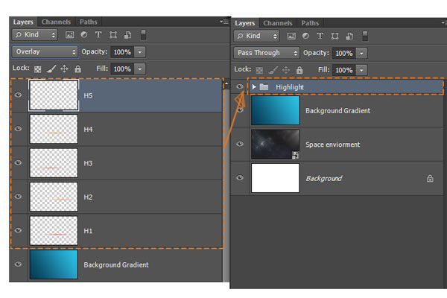
Task: Lock transparent pixels in right panel
Action: click(x=259, y=70)
